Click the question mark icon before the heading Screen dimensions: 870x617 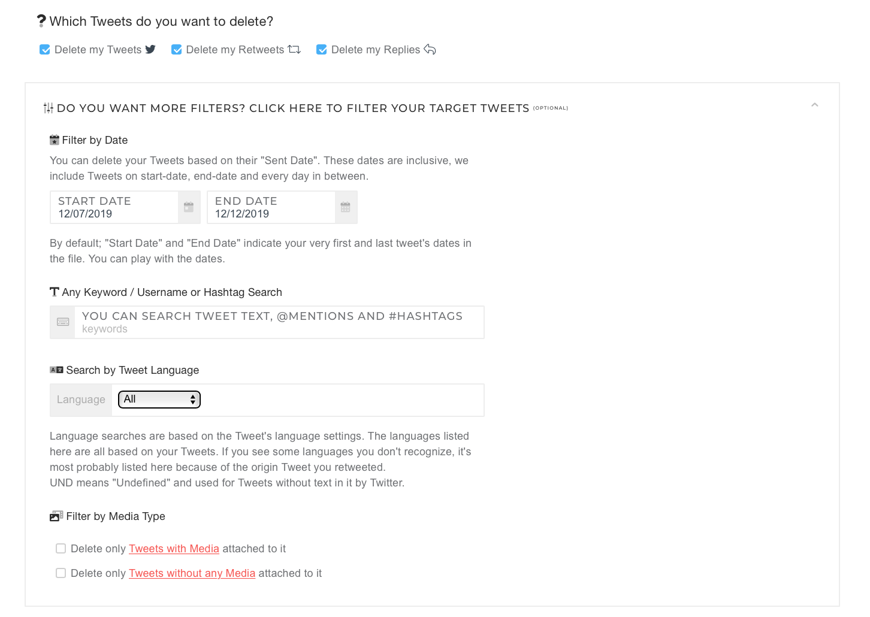point(41,20)
